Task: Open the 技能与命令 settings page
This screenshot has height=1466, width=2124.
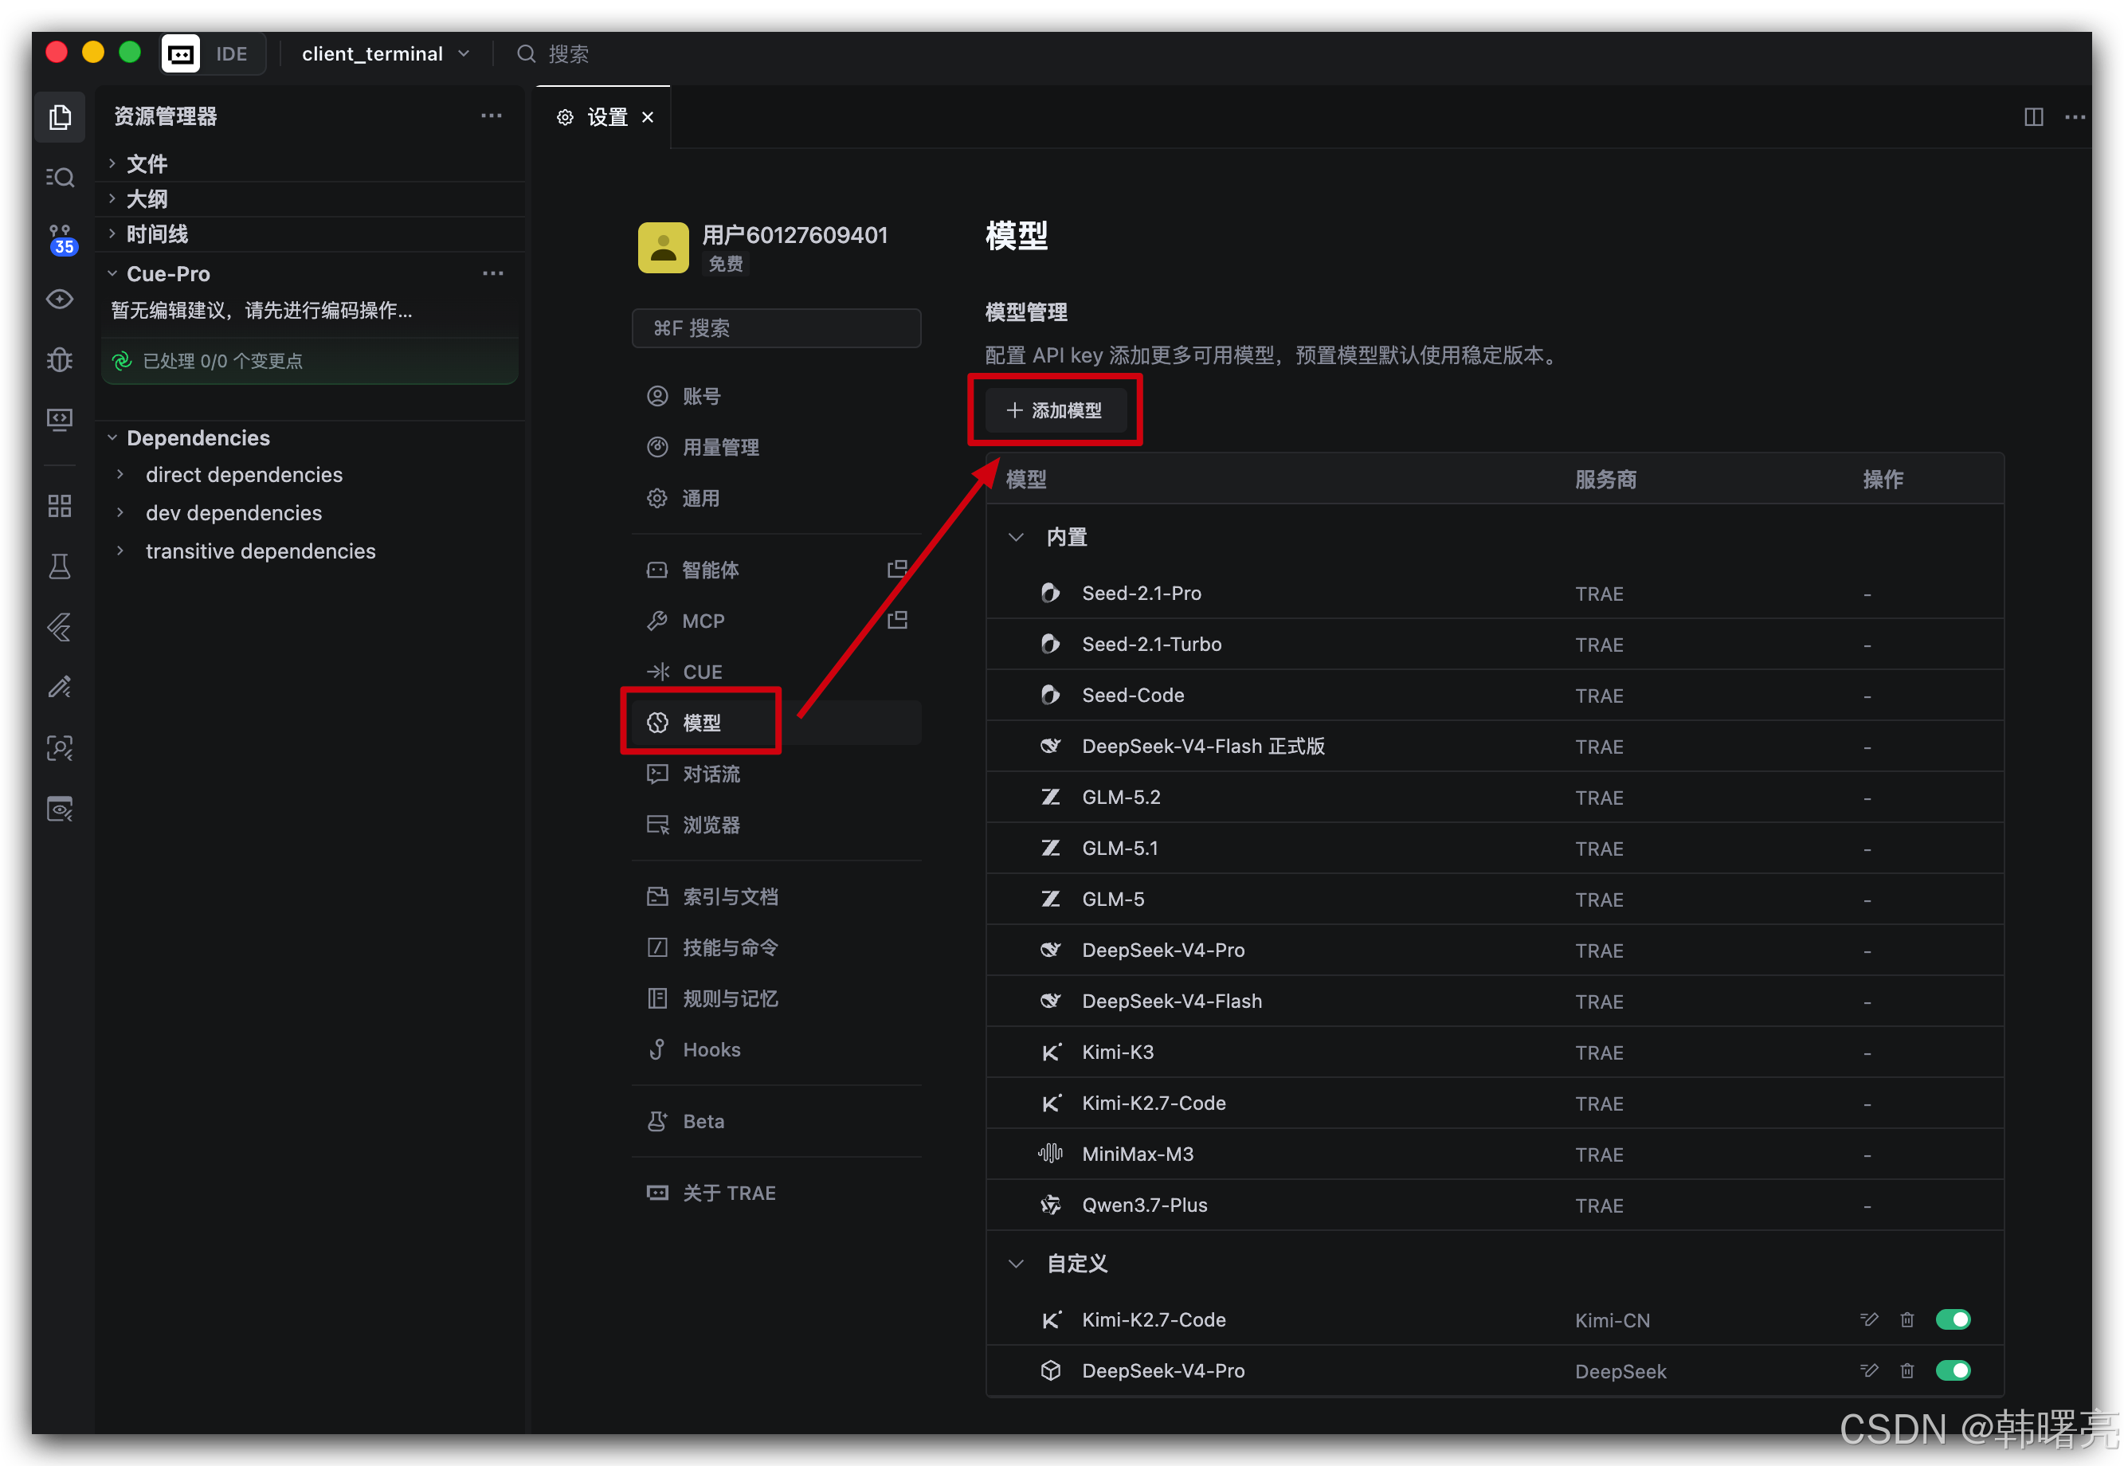Action: (x=776, y=947)
